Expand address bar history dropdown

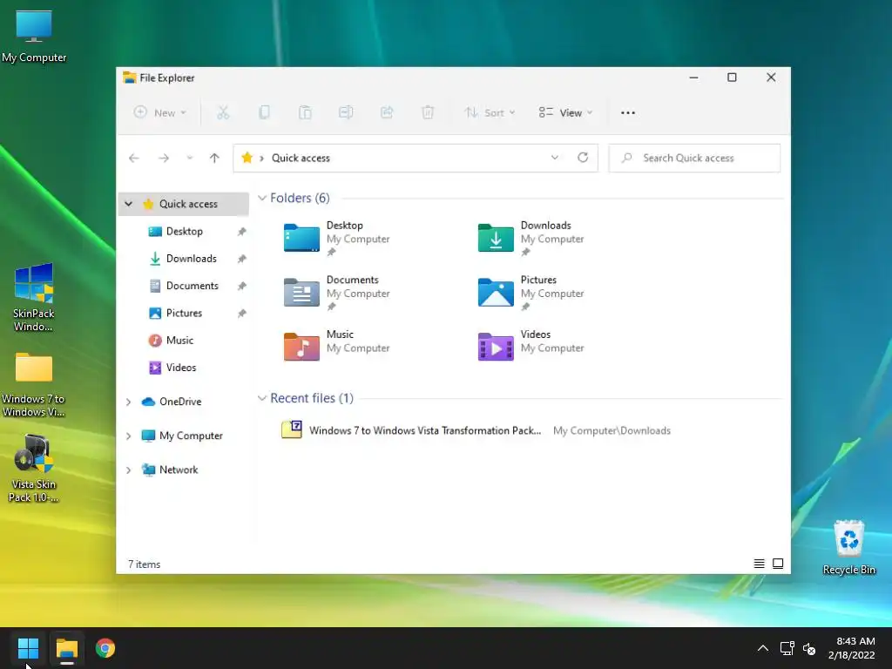(555, 158)
